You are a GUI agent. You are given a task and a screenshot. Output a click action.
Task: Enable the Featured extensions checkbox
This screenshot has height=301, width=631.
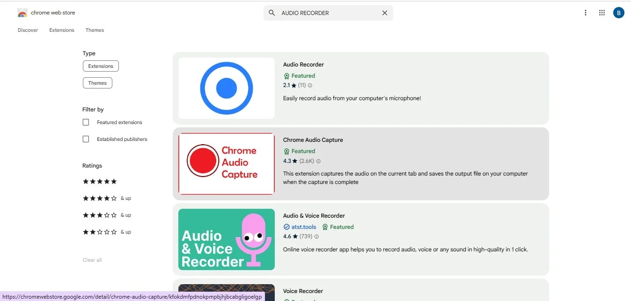[x=86, y=122]
